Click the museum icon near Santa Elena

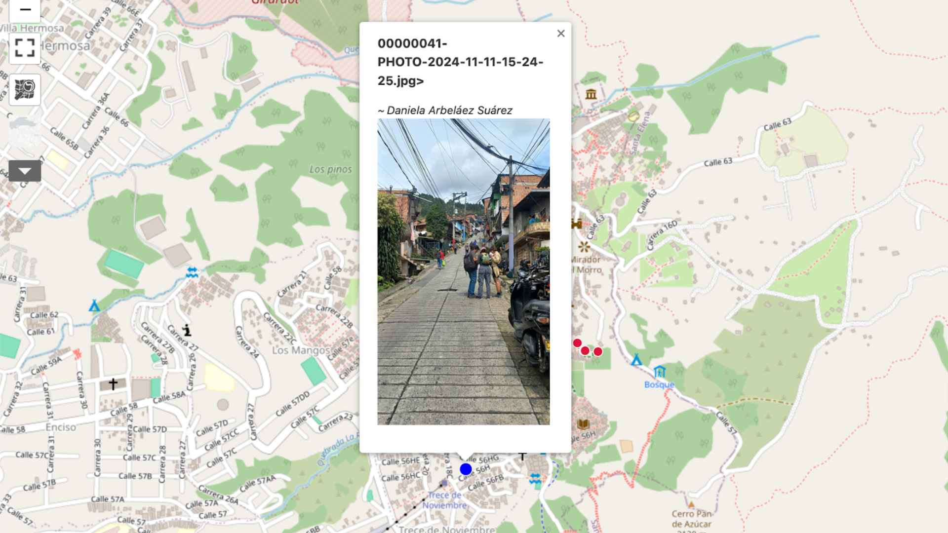tap(591, 94)
